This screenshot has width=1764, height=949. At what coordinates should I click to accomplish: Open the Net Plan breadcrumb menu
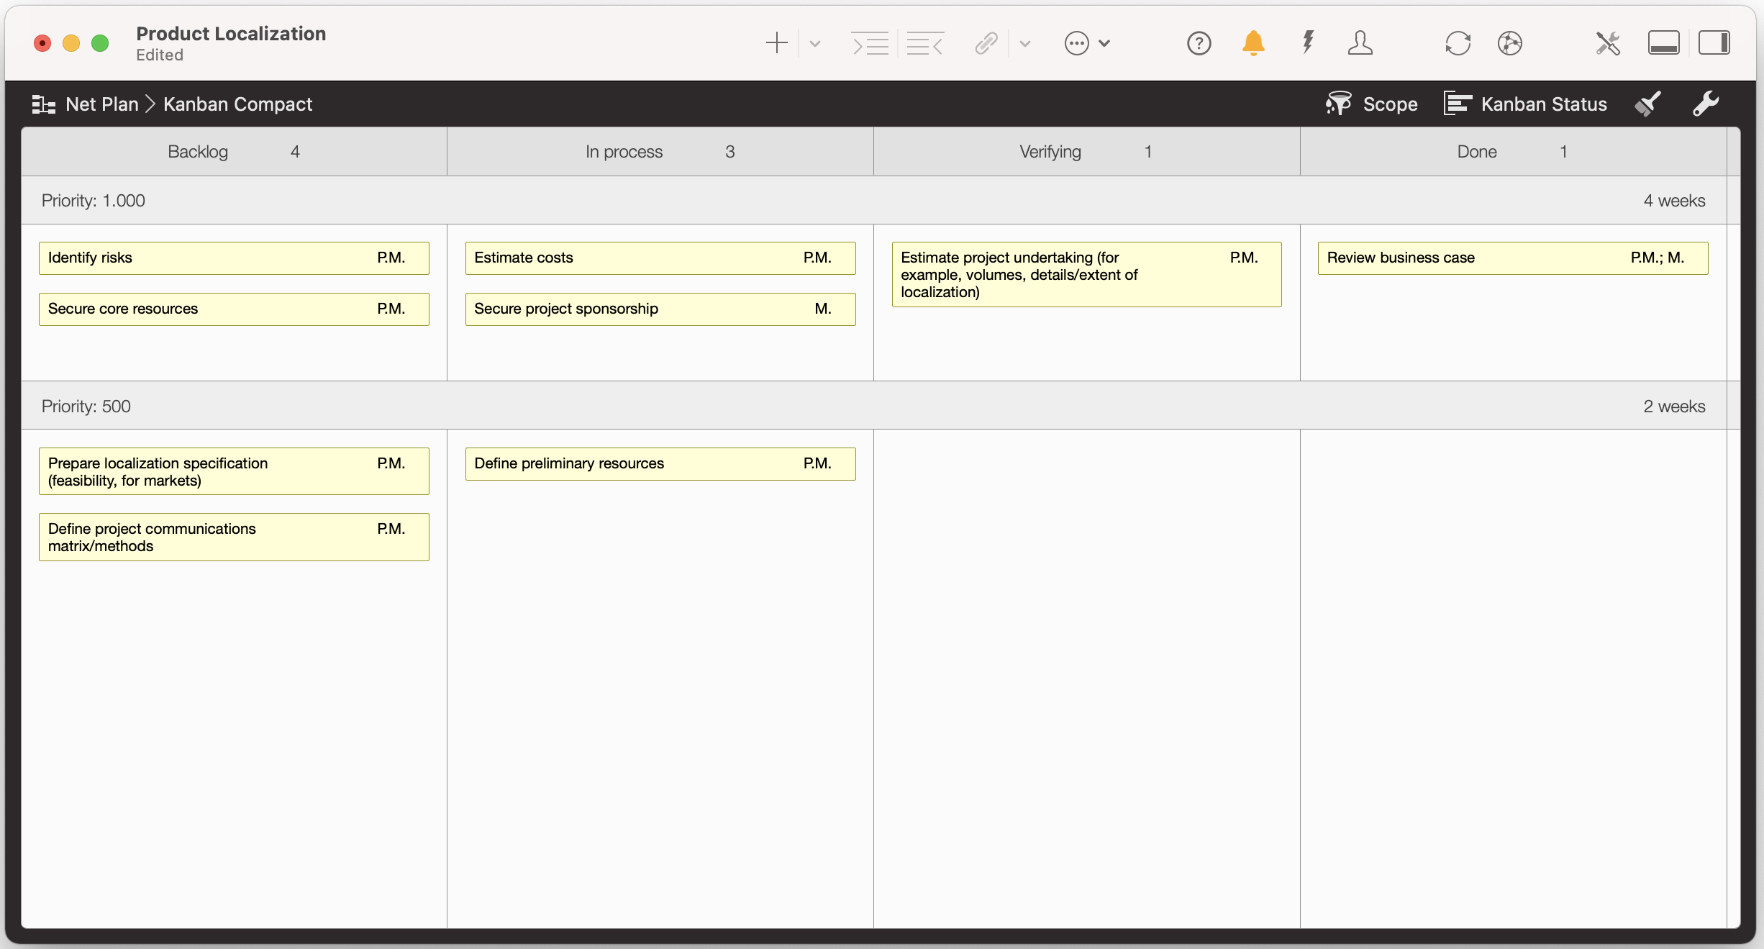pos(101,104)
